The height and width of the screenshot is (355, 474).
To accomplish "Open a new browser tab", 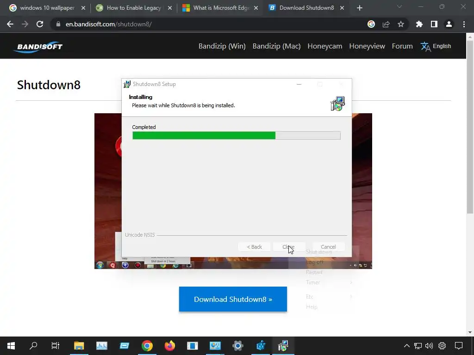I will click(x=359, y=8).
